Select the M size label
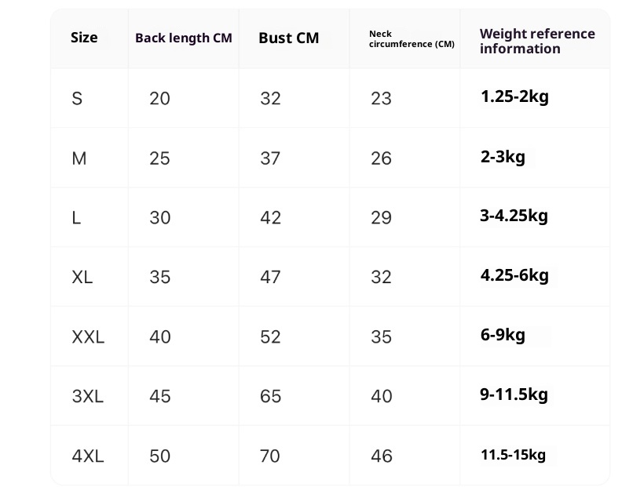The height and width of the screenshot is (487, 622). (x=79, y=158)
